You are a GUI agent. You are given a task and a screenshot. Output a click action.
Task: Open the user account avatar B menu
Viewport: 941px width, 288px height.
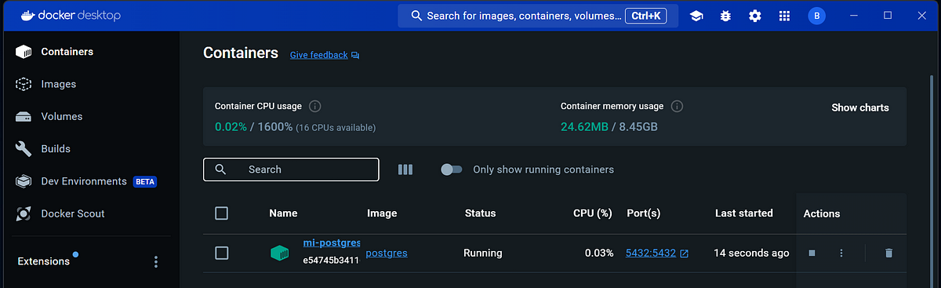click(x=816, y=16)
